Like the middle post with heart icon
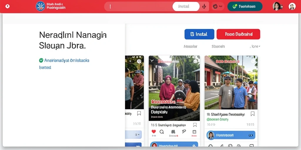Image resolution: width=301 pixels, height=150 pixels. 153,132
